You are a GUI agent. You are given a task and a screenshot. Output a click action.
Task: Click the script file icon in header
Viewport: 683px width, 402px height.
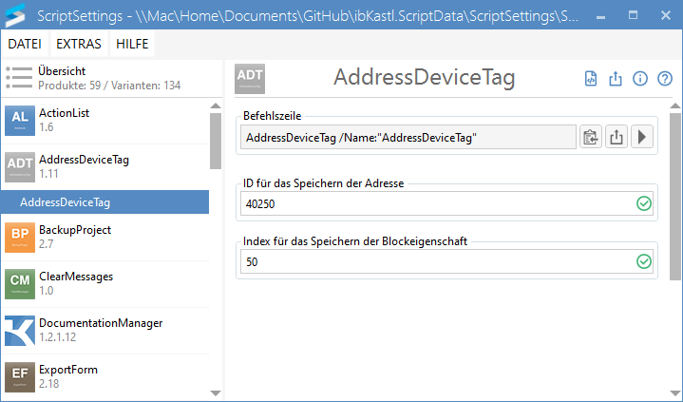pos(591,79)
